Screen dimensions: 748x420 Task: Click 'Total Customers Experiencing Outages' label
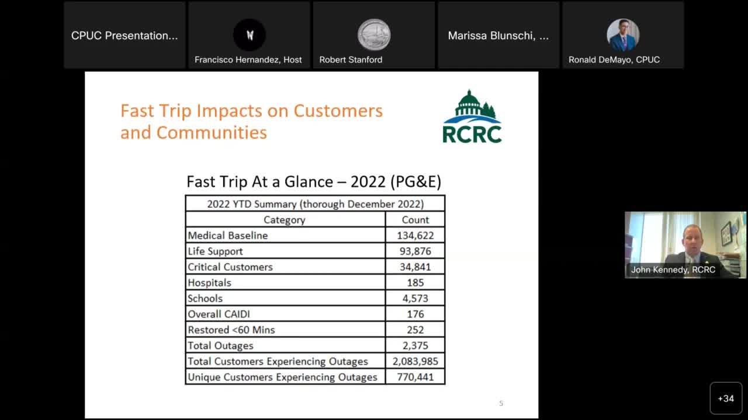(x=278, y=362)
